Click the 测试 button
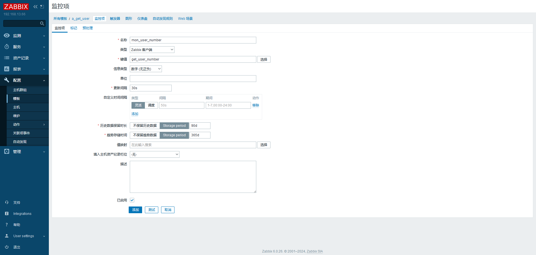 point(152,210)
